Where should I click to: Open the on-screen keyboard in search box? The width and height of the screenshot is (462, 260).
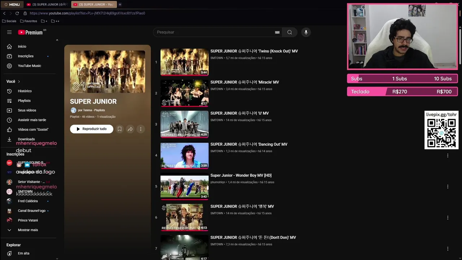pyautogui.click(x=277, y=32)
